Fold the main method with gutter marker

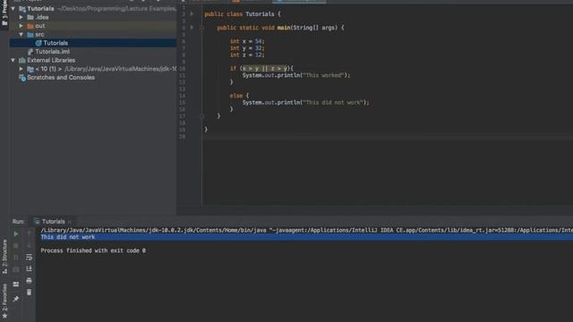coord(201,28)
